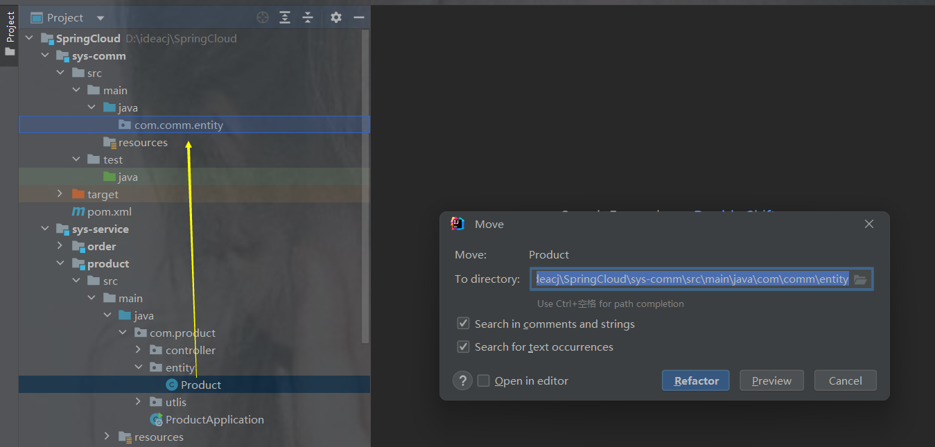The width and height of the screenshot is (935, 447).
Task: Click the com.product package icon
Action: click(x=141, y=333)
